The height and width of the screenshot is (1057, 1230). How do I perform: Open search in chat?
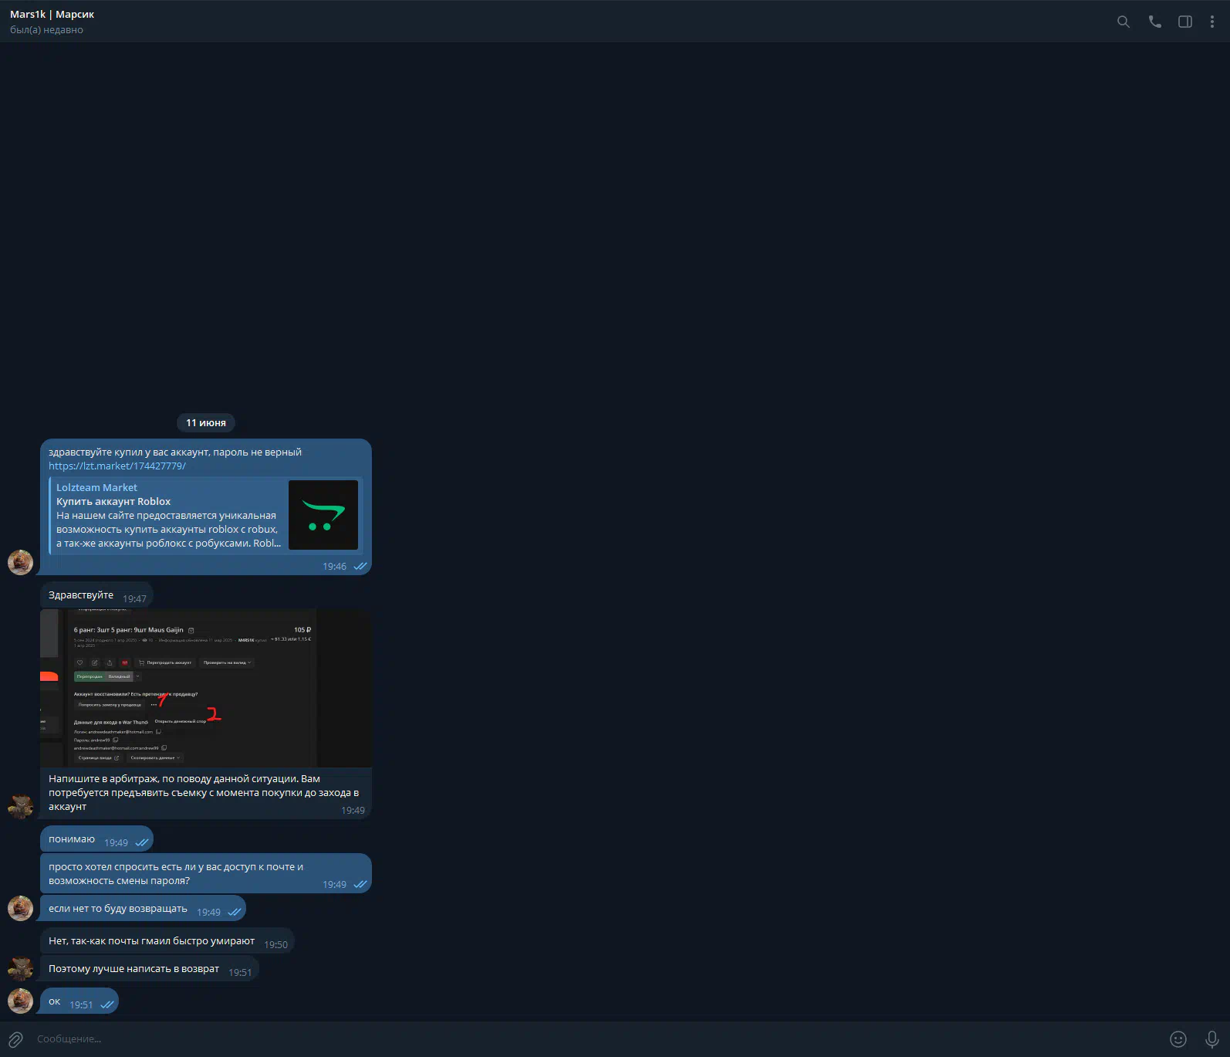coord(1124,22)
